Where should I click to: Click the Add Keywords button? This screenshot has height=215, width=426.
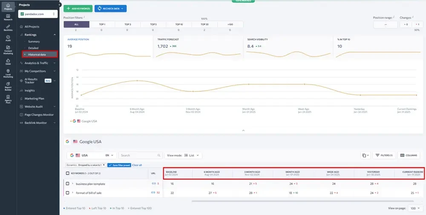click(x=78, y=9)
